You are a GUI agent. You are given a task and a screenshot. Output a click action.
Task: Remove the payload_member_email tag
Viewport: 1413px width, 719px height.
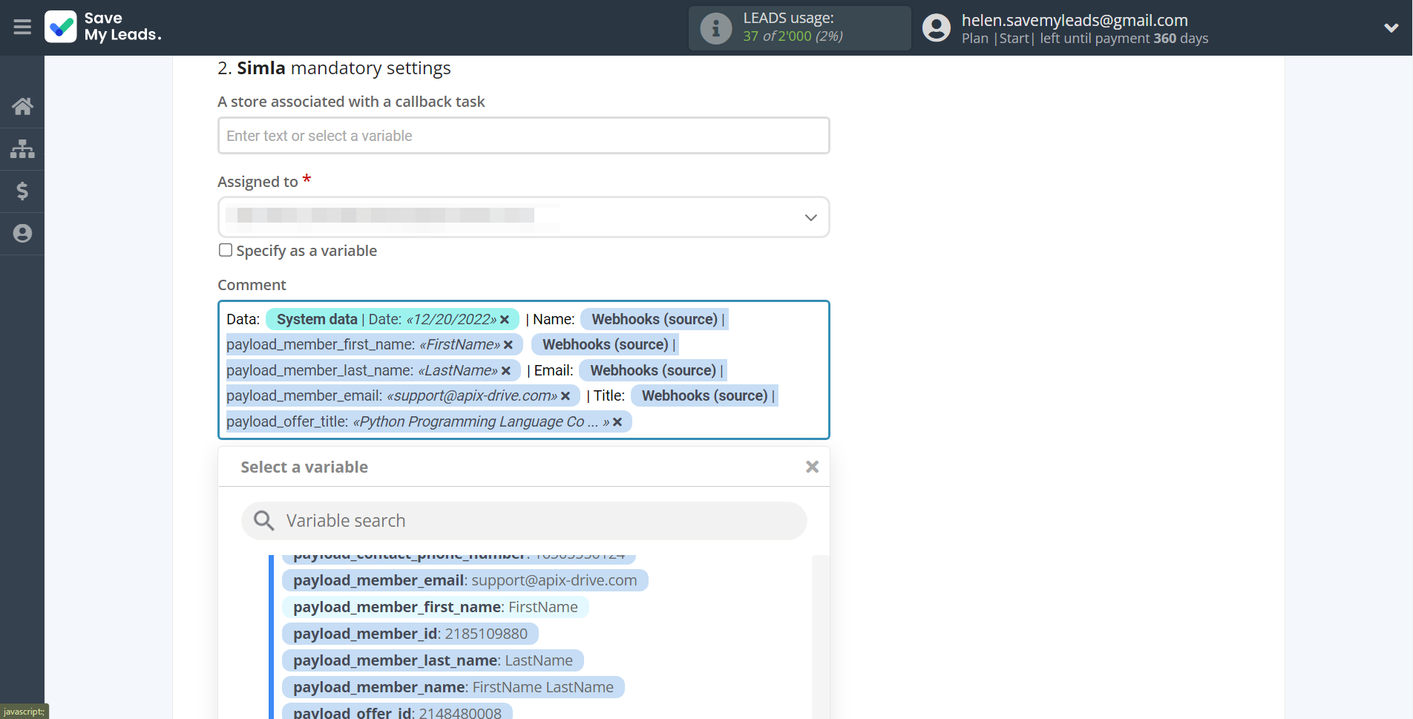click(x=565, y=396)
